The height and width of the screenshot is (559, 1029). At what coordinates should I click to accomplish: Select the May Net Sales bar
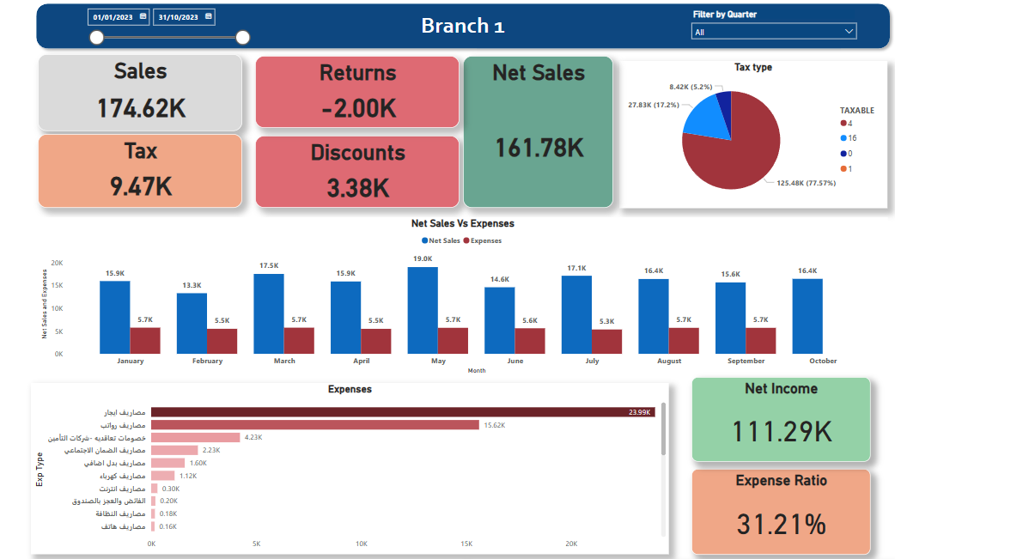click(423, 310)
